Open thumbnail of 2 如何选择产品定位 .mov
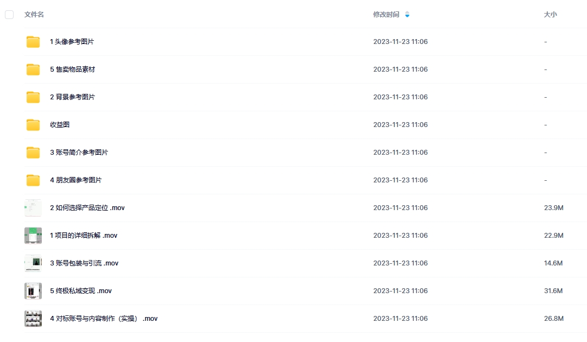The width and height of the screenshot is (587, 342). (33, 208)
